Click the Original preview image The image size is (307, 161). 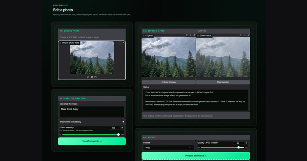(x=169, y=57)
